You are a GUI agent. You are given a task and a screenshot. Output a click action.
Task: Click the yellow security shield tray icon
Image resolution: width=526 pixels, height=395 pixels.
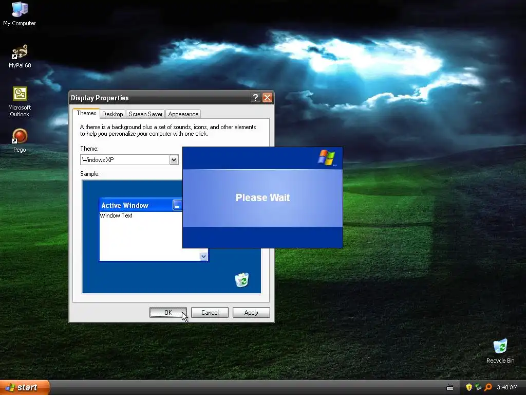[x=469, y=387]
